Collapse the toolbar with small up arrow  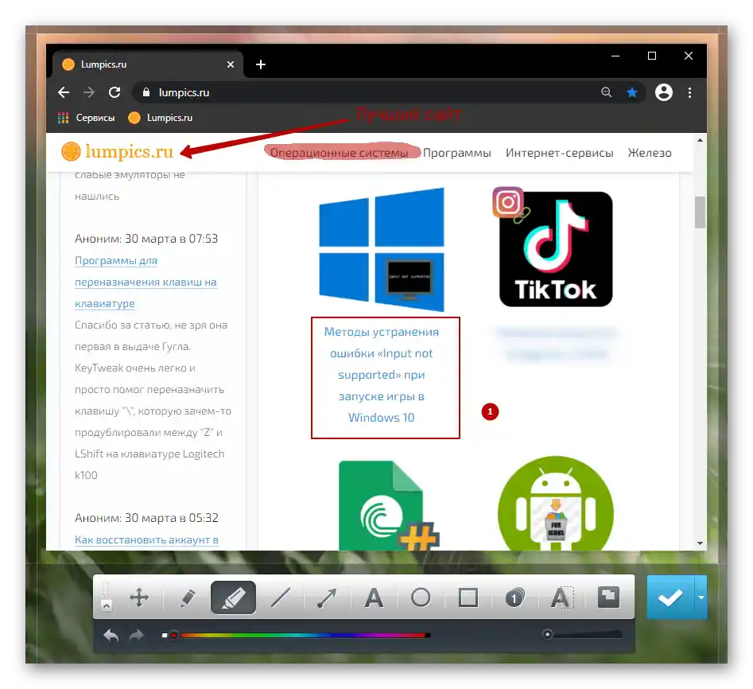107,606
